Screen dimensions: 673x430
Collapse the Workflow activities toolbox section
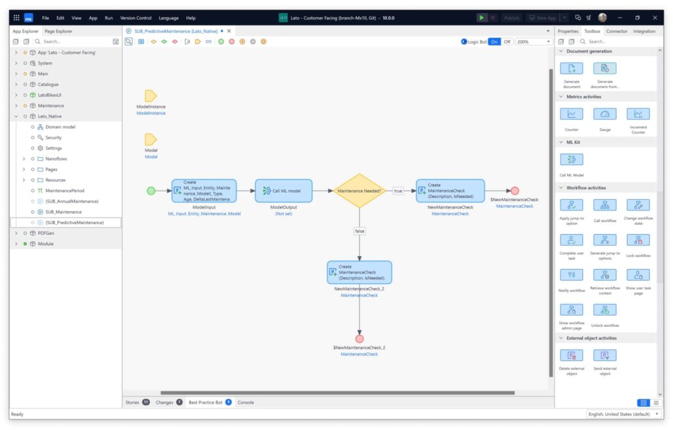(x=561, y=188)
